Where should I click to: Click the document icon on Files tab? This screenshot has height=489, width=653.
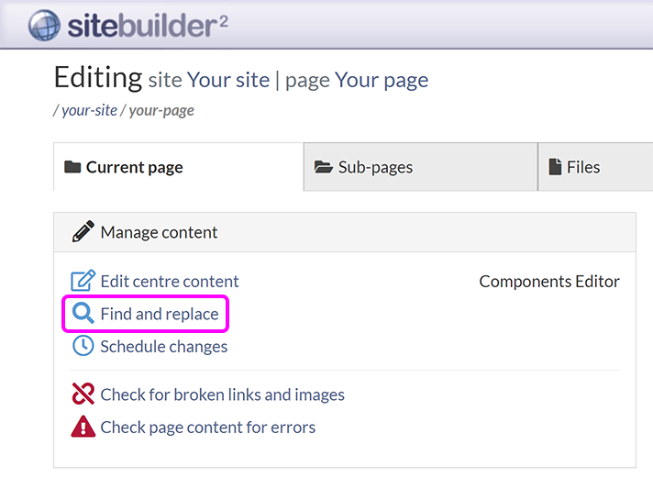coord(555,167)
